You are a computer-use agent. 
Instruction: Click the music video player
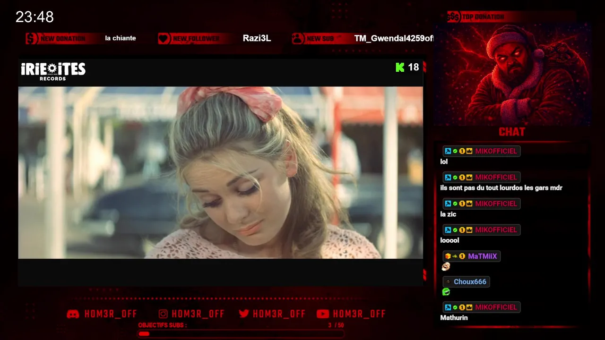point(221,172)
